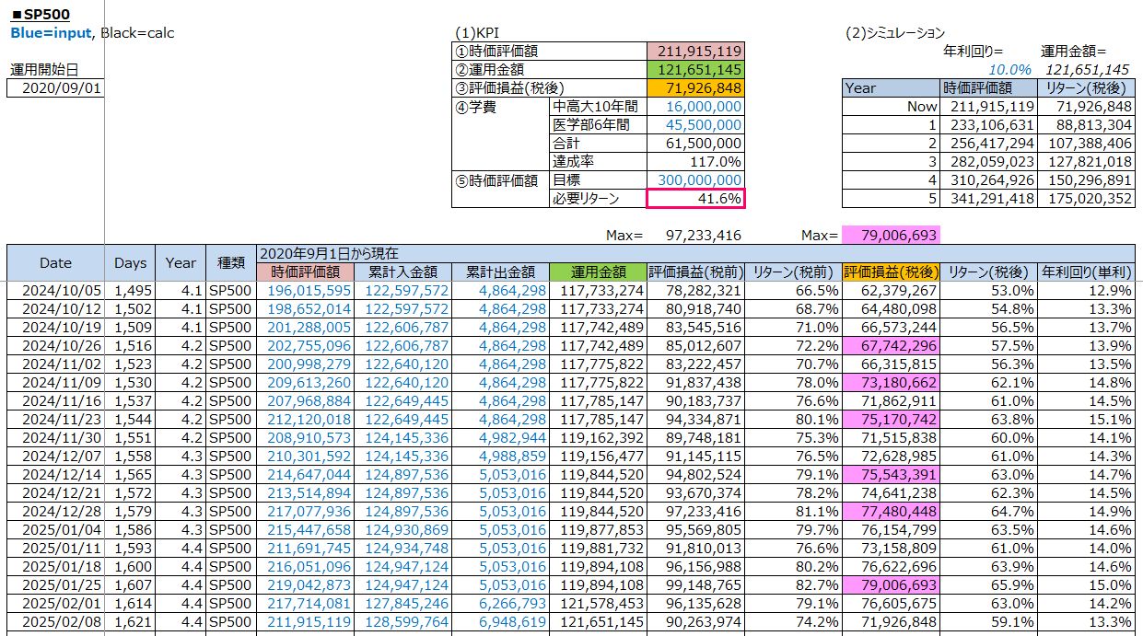This screenshot has height=636, width=1143.
Task: Select the 時価評価額 header in data table
Action: [306, 272]
